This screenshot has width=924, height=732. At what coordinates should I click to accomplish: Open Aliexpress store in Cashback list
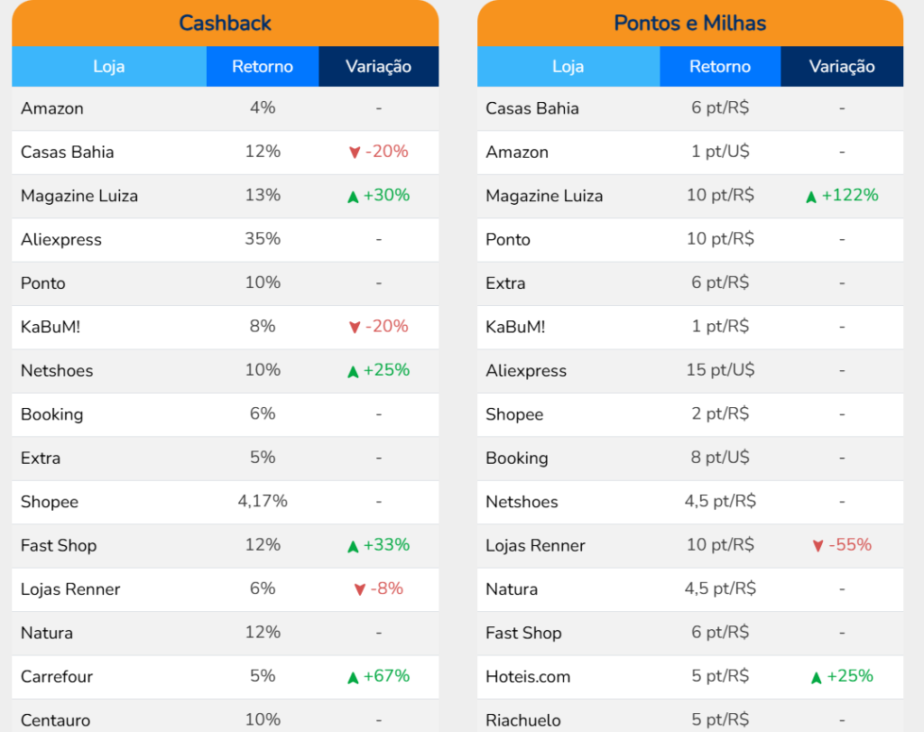(x=61, y=239)
